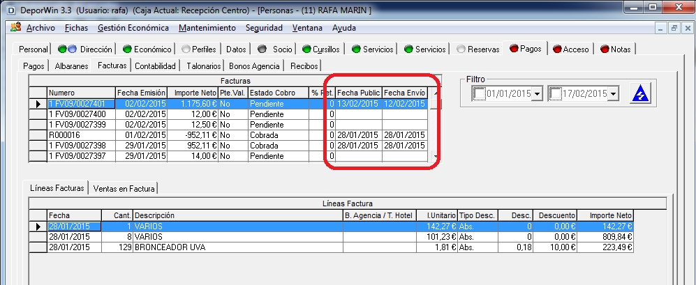Click the 13/02/2015 Fecha Public cell
This screenshot has height=285, width=696.
click(359, 103)
